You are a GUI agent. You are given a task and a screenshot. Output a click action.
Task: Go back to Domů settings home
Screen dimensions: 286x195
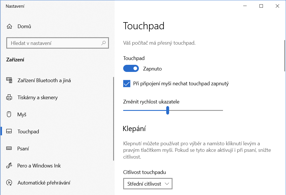coord(57,26)
